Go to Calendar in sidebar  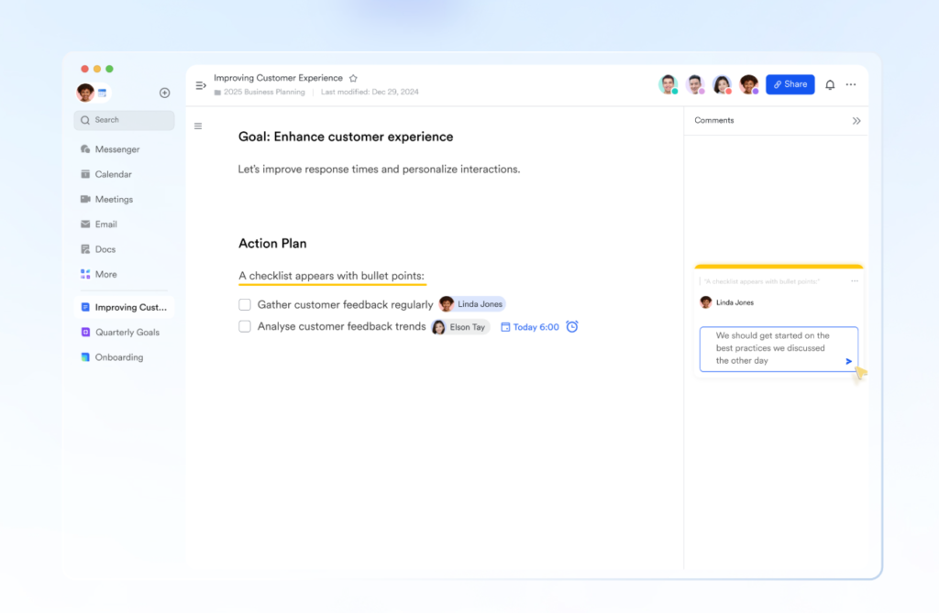point(113,174)
